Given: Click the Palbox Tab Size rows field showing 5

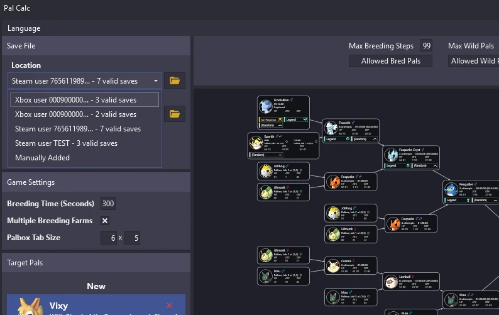Looking at the screenshot, I should coord(132,238).
